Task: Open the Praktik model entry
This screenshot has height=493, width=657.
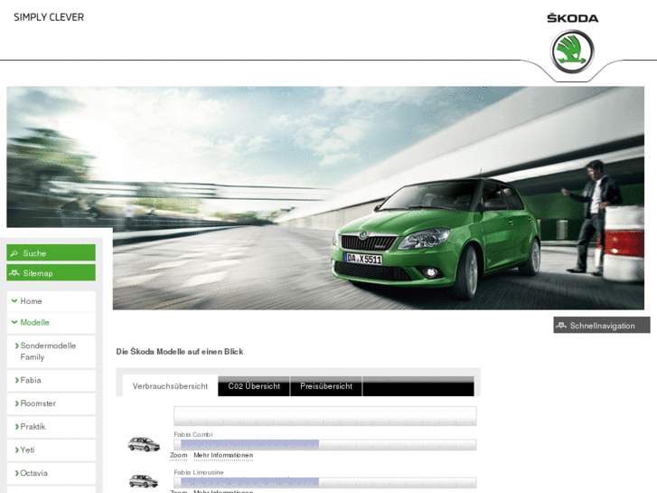Action: (x=52, y=427)
